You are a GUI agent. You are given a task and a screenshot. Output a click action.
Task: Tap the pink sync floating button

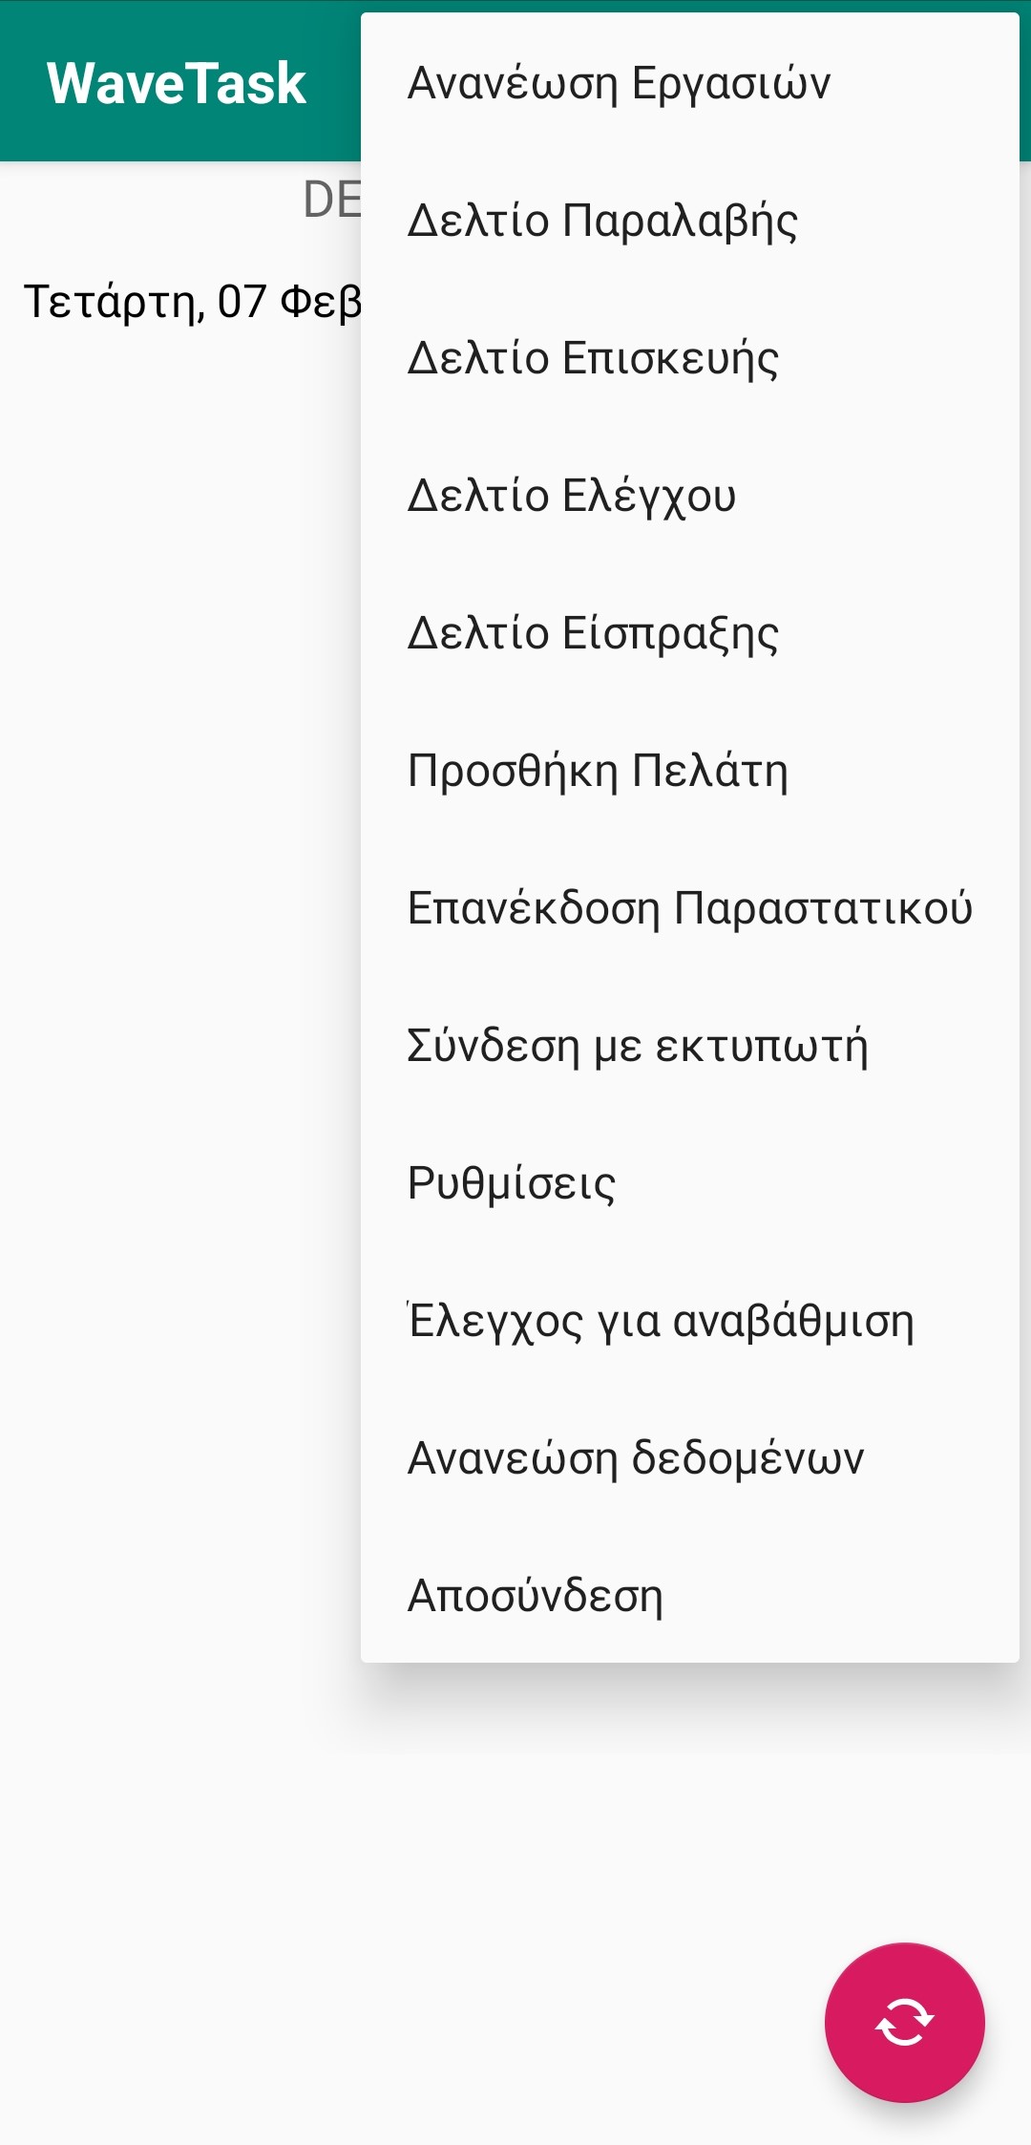[x=904, y=2022]
